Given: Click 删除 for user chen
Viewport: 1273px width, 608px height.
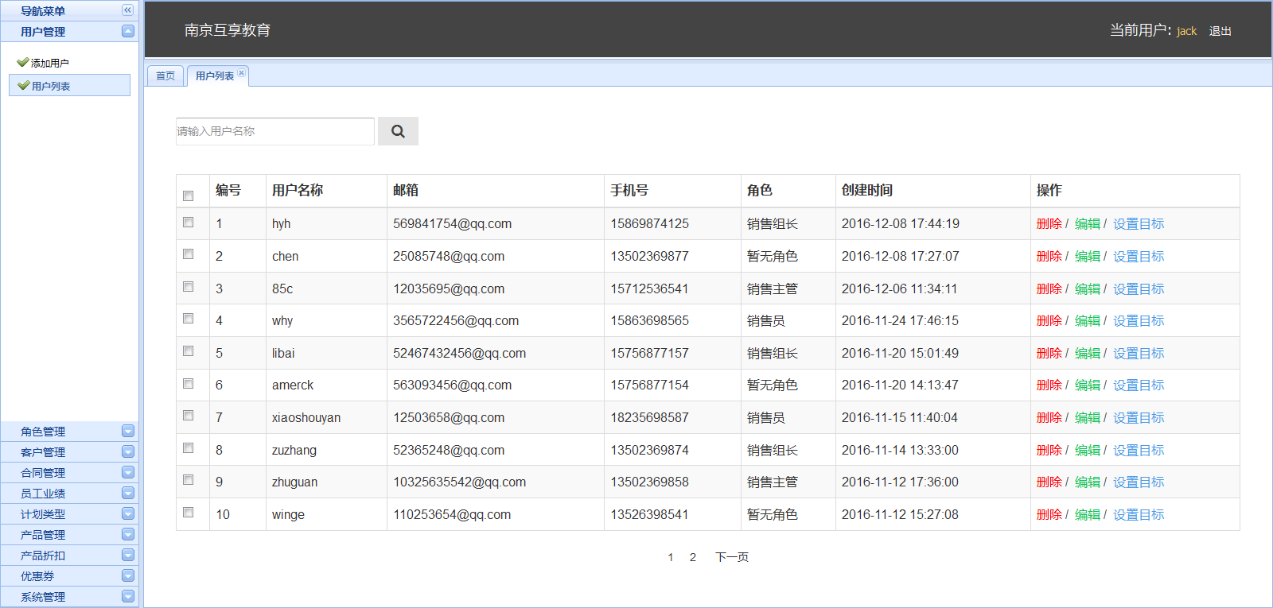Looking at the screenshot, I should click(x=1049, y=257).
